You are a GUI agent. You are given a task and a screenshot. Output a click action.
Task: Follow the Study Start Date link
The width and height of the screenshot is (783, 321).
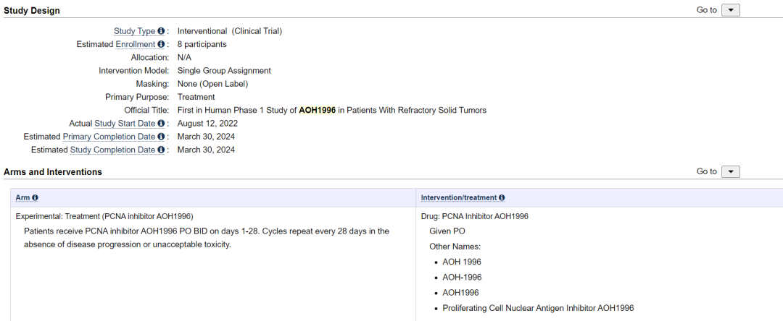(125, 124)
